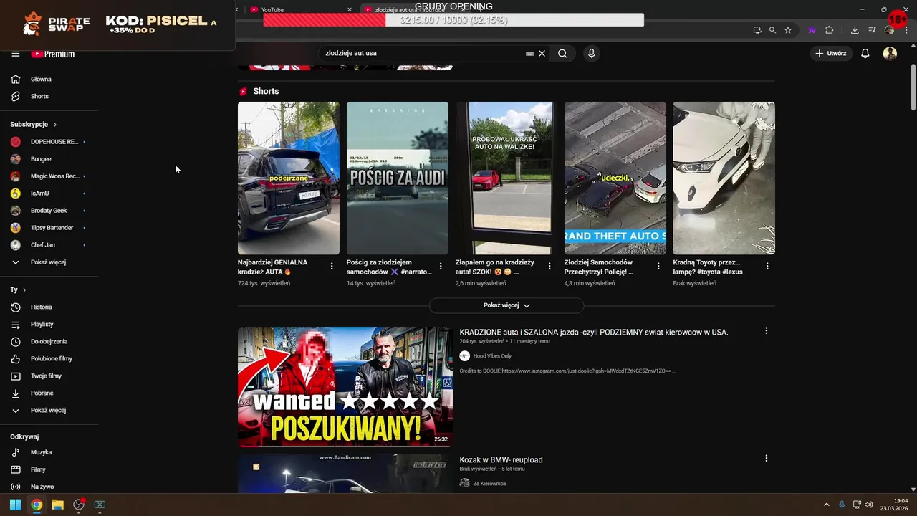Screen dimensions: 917x516
Task: Open the notifications bell
Action: 865,53
